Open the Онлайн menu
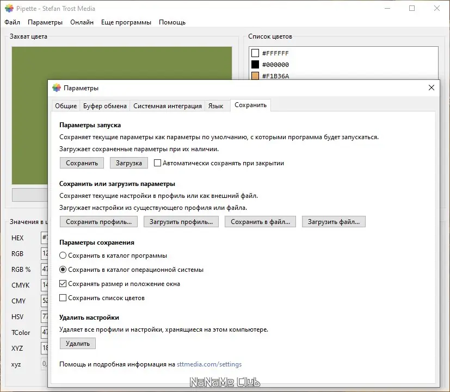The width and height of the screenshot is (450, 392). click(82, 22)
